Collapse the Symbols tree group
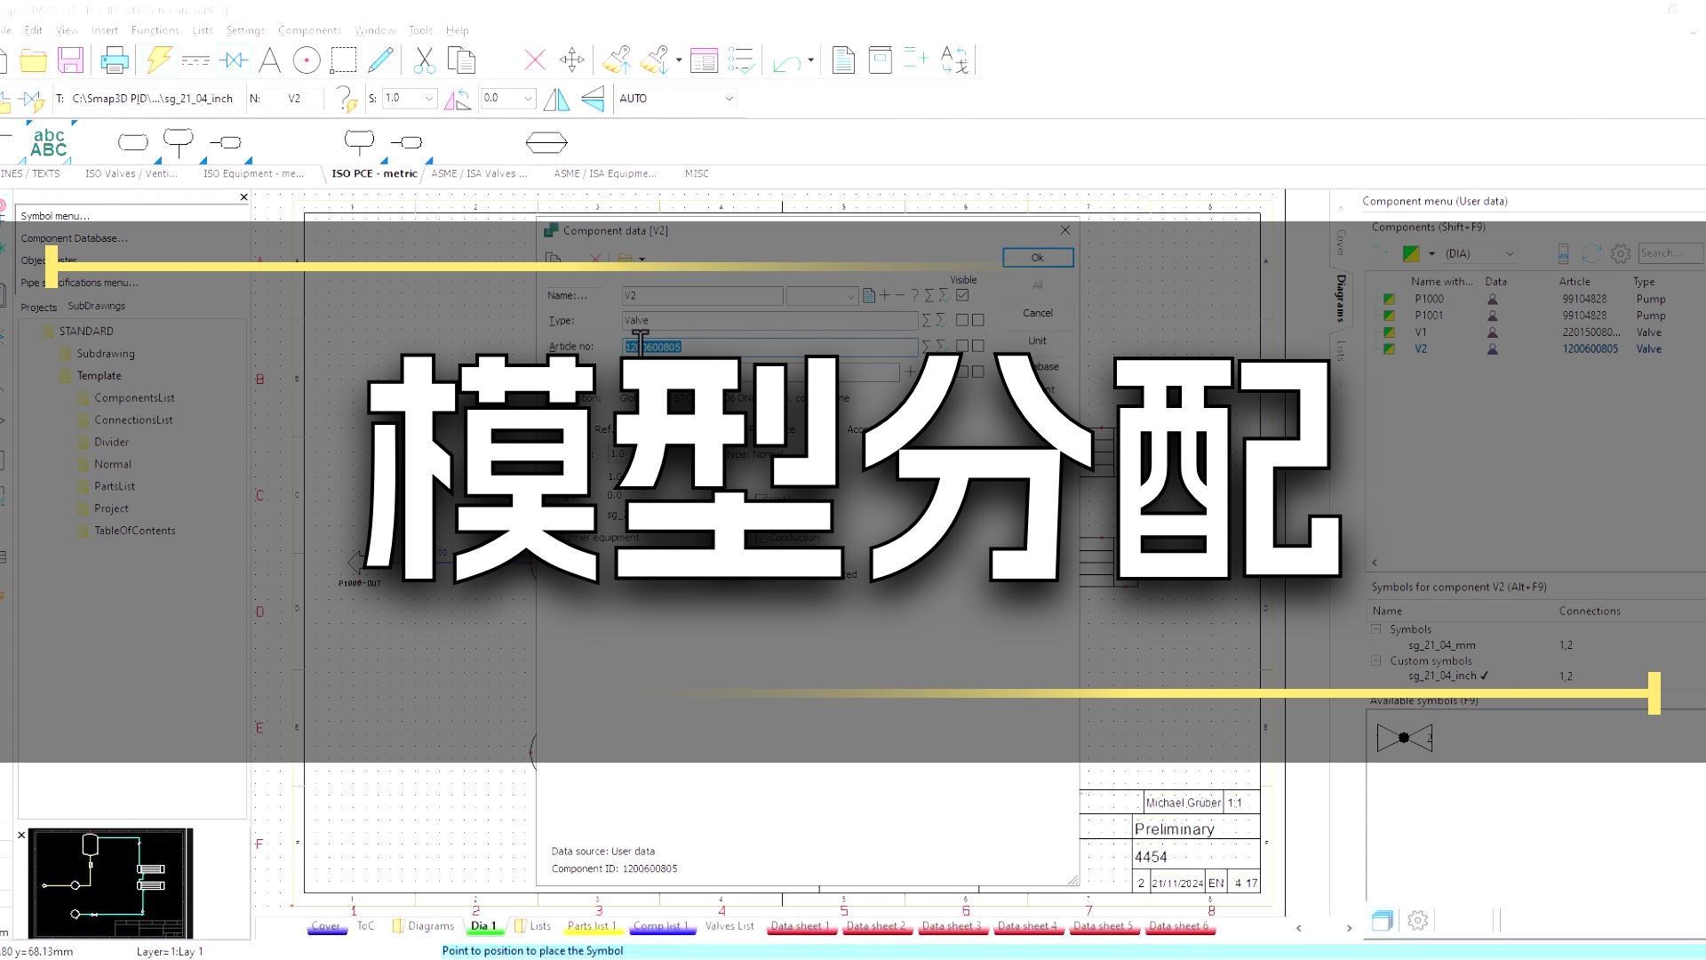Image resolution: width=1706 pixels, height=960 pixels. pyautogui.click(x=1376, y=628)
